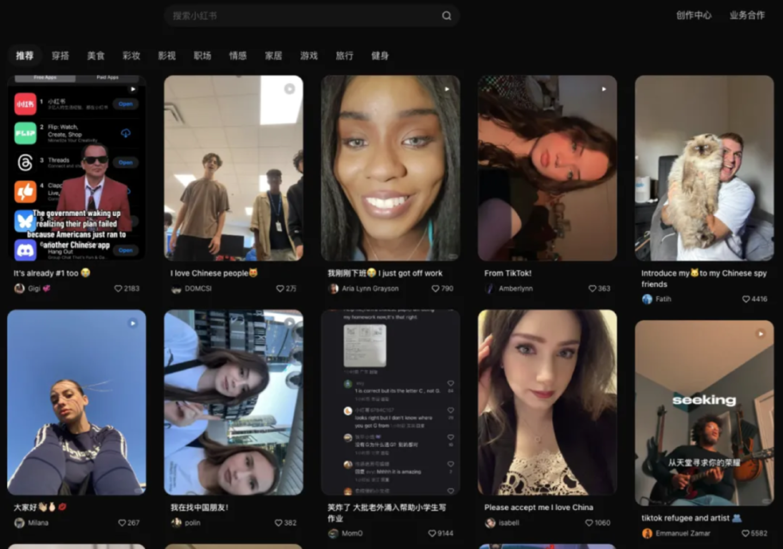783x549 pixels.
Task: Select the 旅行 category tab
Action: coord(344,55)
